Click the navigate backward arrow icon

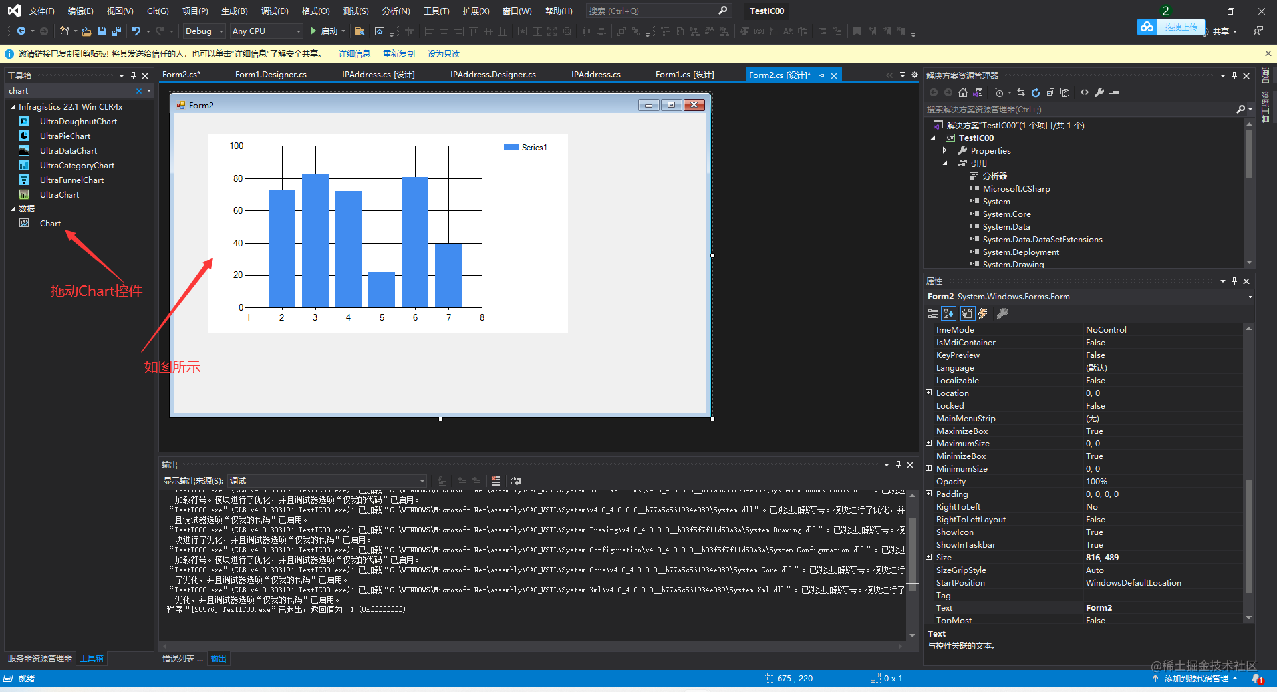pos(21,31)
